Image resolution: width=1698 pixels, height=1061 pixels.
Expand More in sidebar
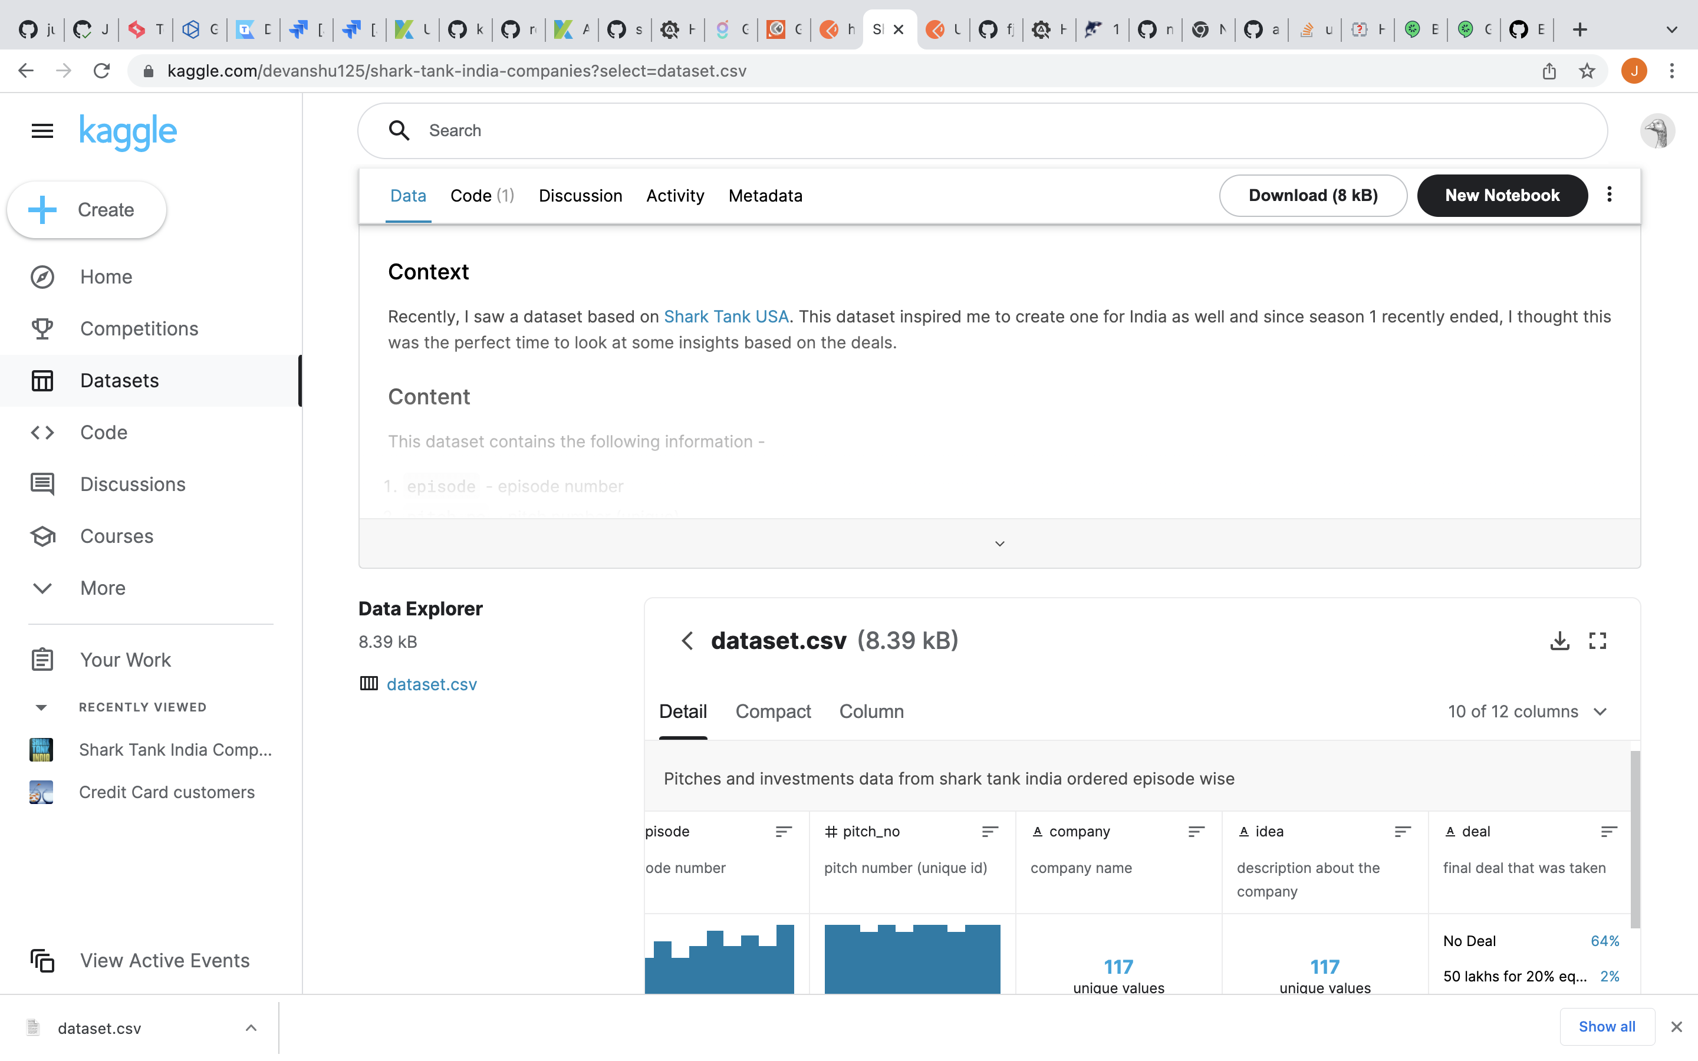pyautogui.click(x=151, y=588)
